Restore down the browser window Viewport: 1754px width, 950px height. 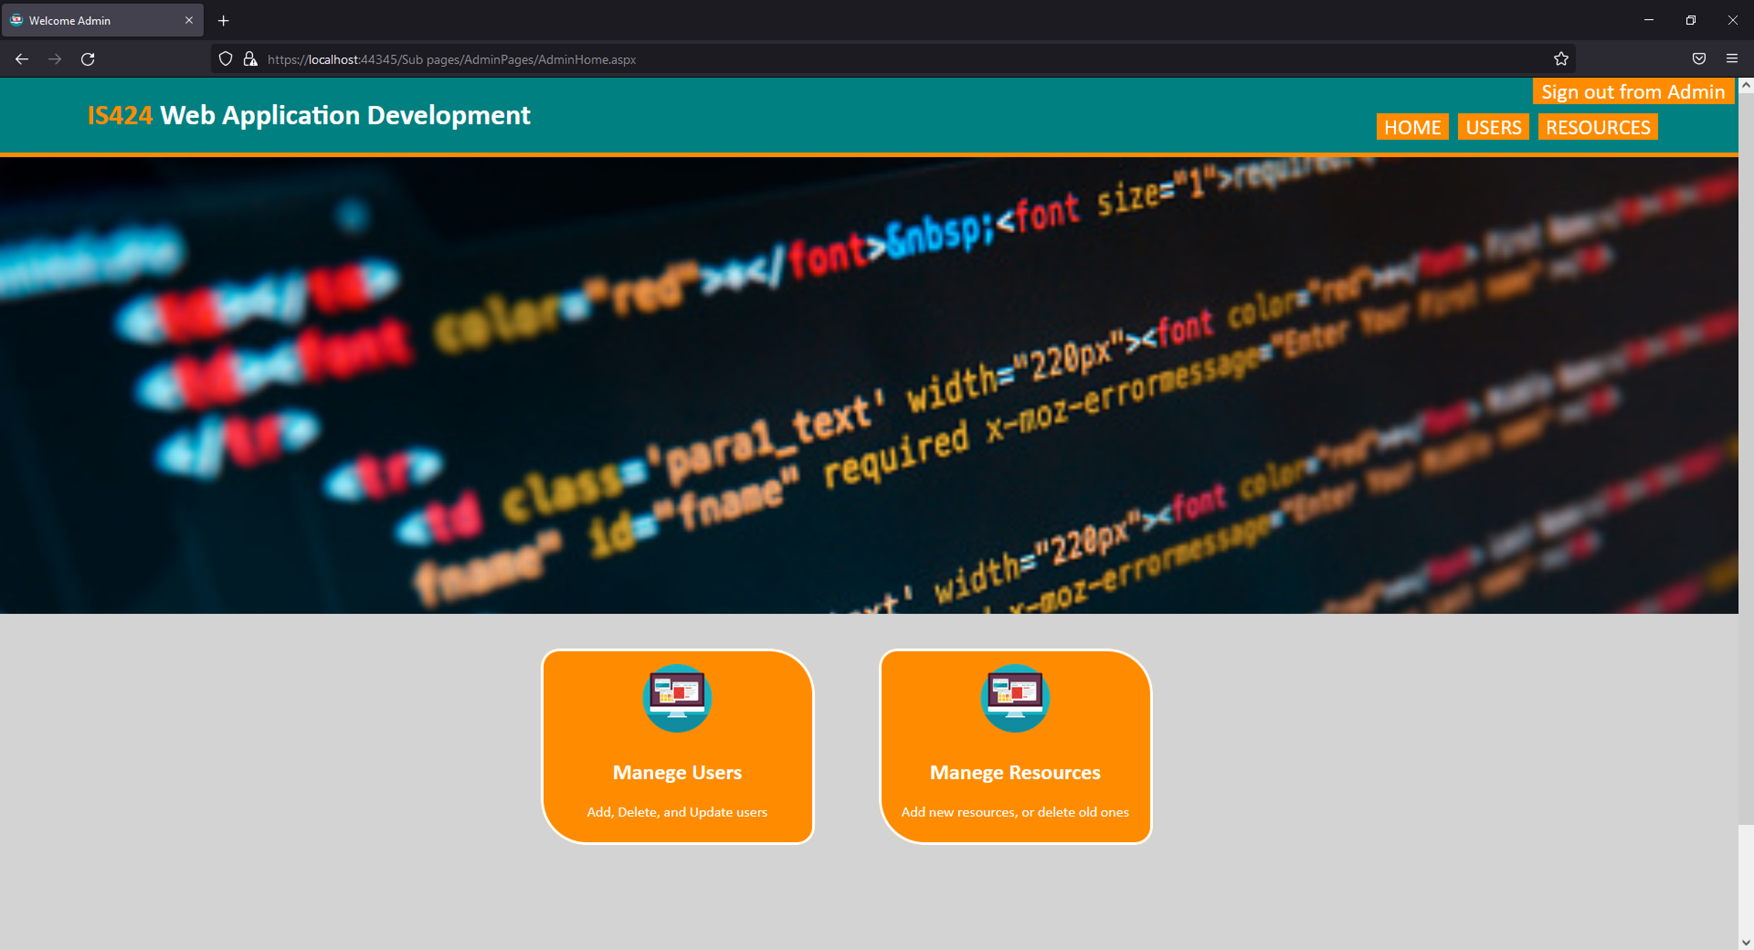(x=1690, y=20)
